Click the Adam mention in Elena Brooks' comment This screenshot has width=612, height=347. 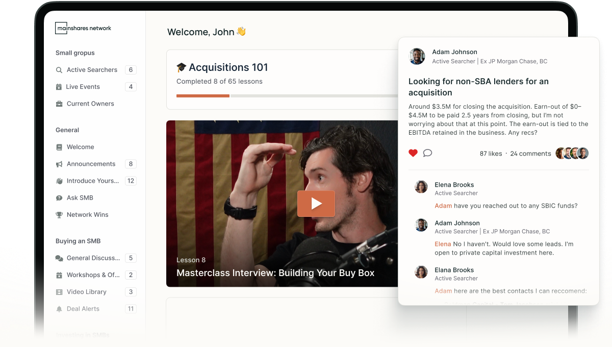[443, 206]
